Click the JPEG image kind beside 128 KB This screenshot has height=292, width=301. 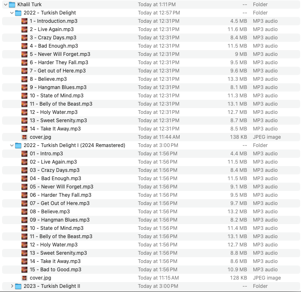pyautogui.click(x=267, y=278)
